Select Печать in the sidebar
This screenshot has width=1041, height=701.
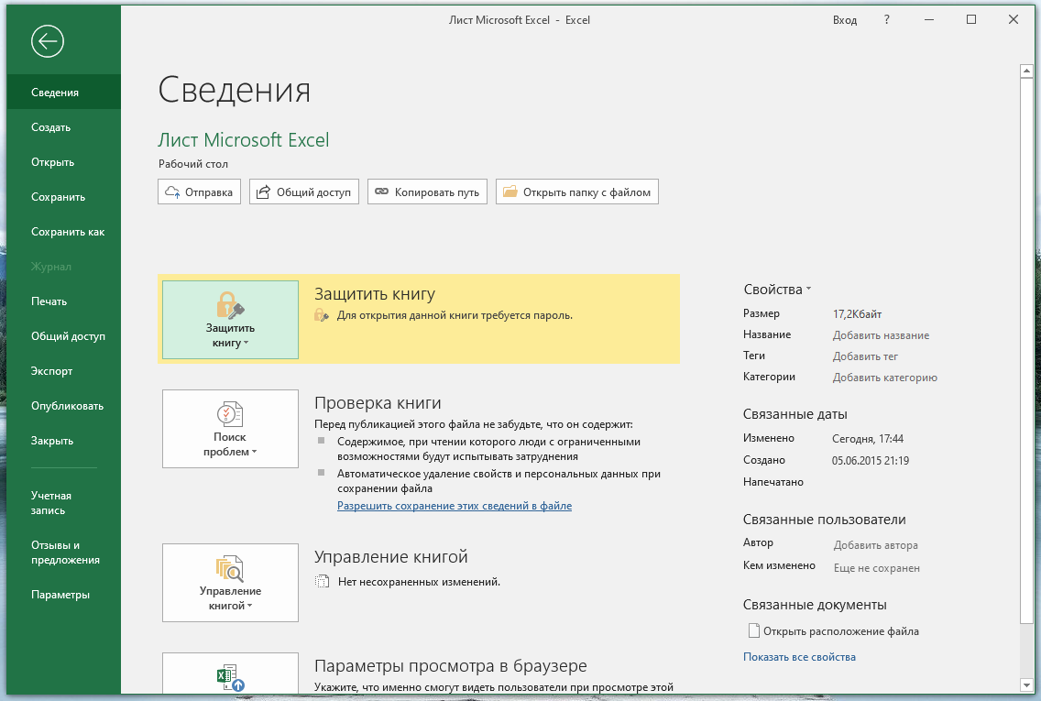tap(64, 301)
